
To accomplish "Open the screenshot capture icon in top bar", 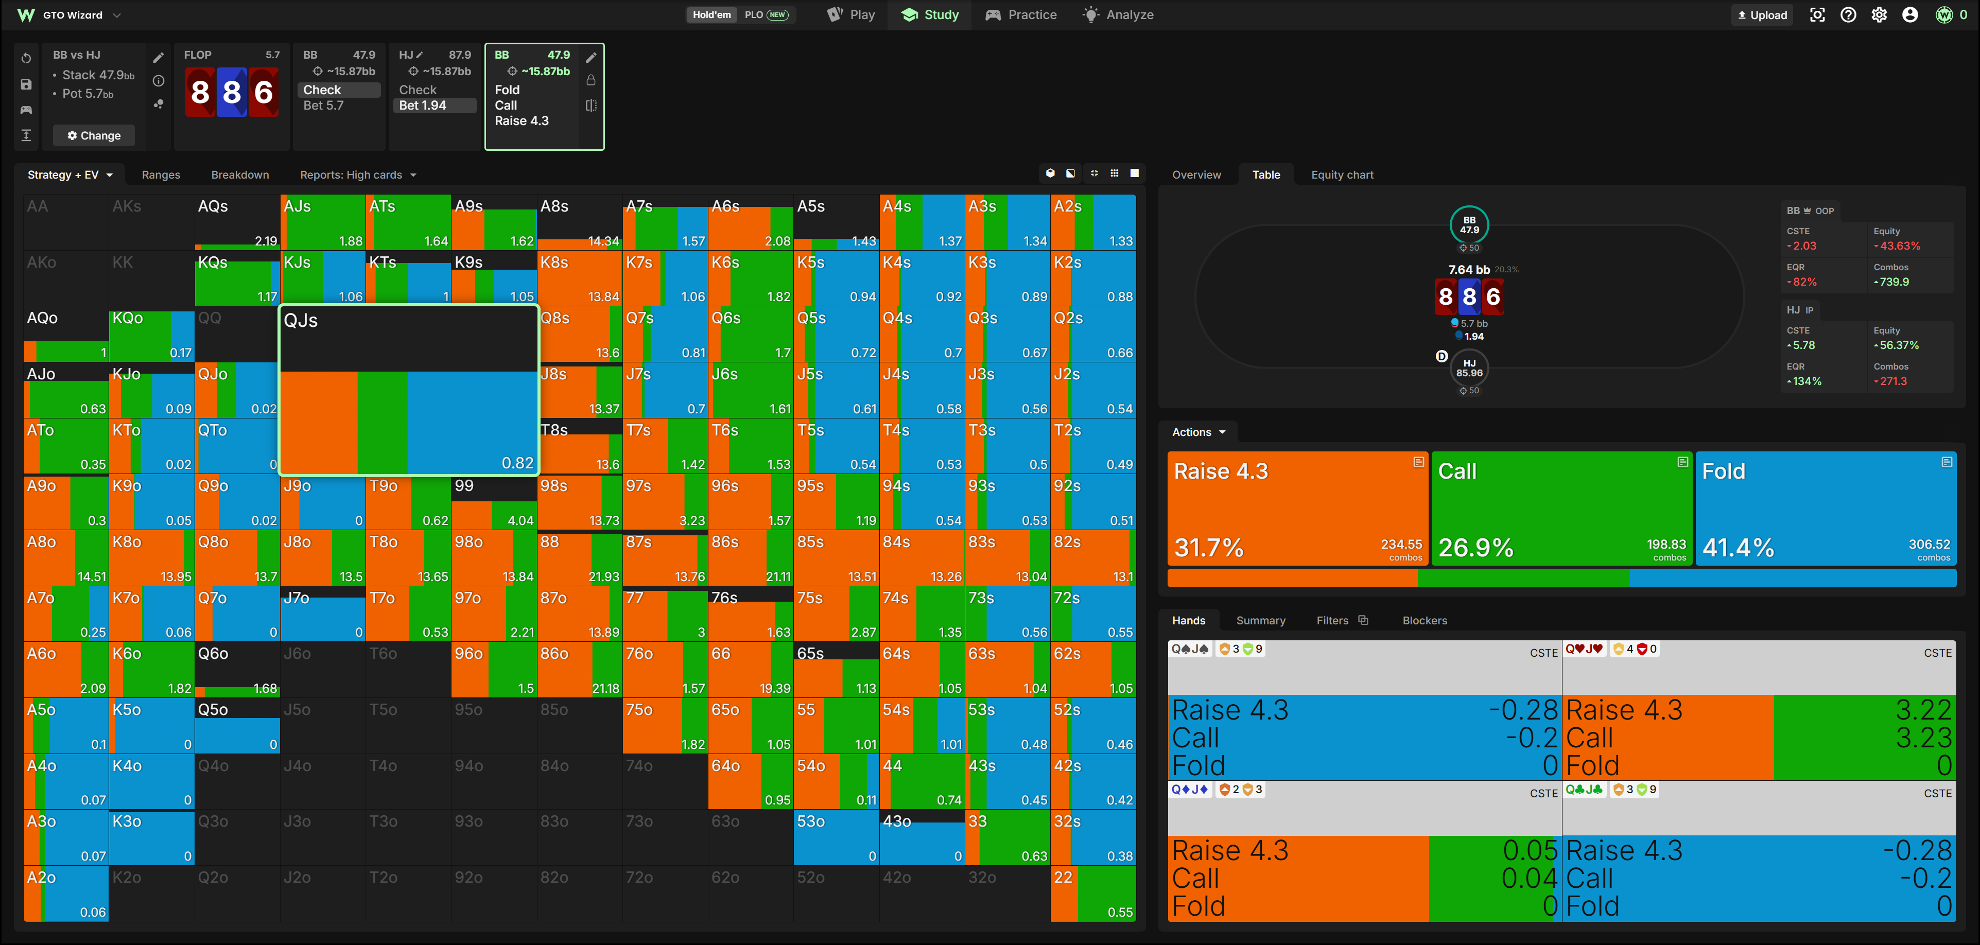I will pos(1817,14).
